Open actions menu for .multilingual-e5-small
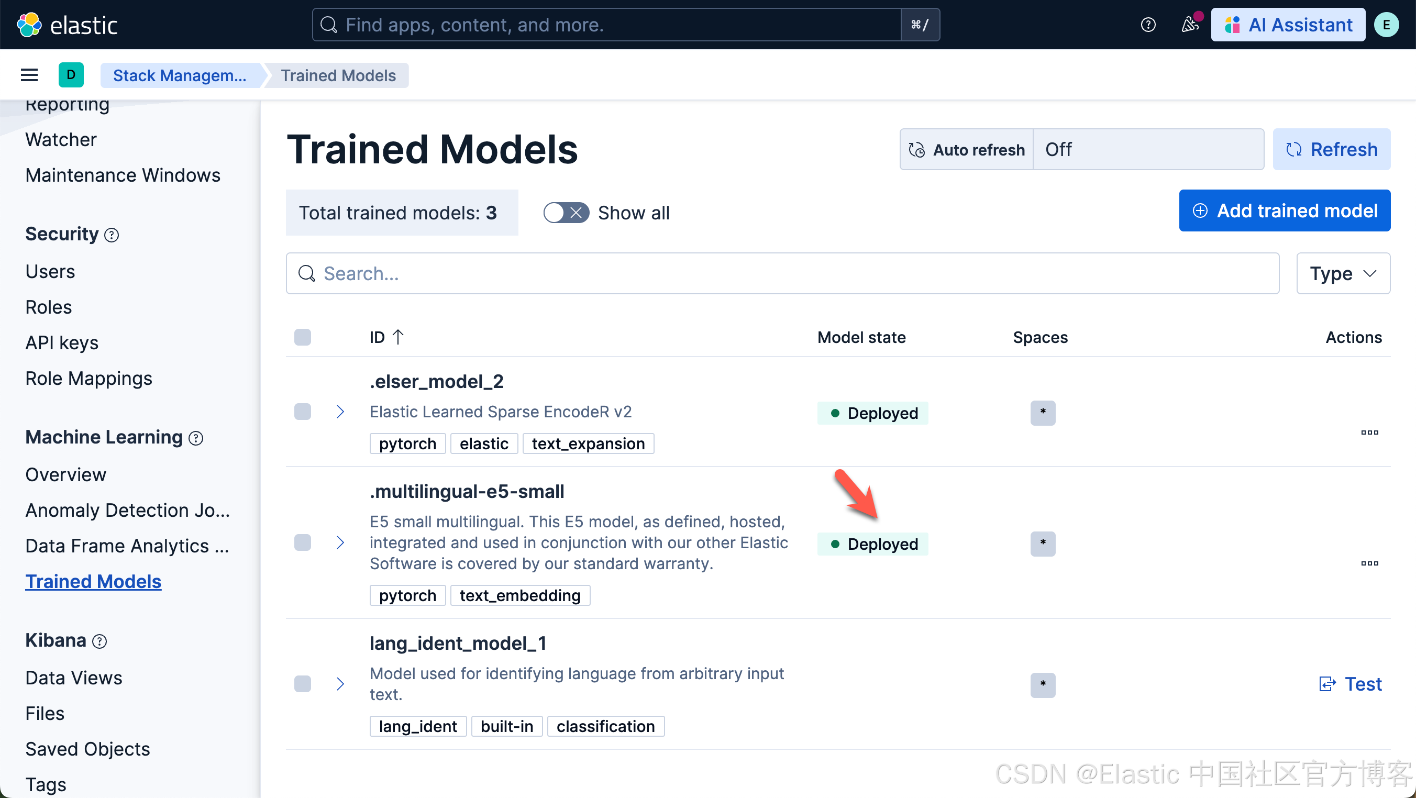 coord(1369,563)
